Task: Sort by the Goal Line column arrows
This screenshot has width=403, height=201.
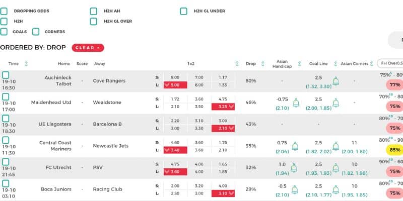Action: [335, 64]
